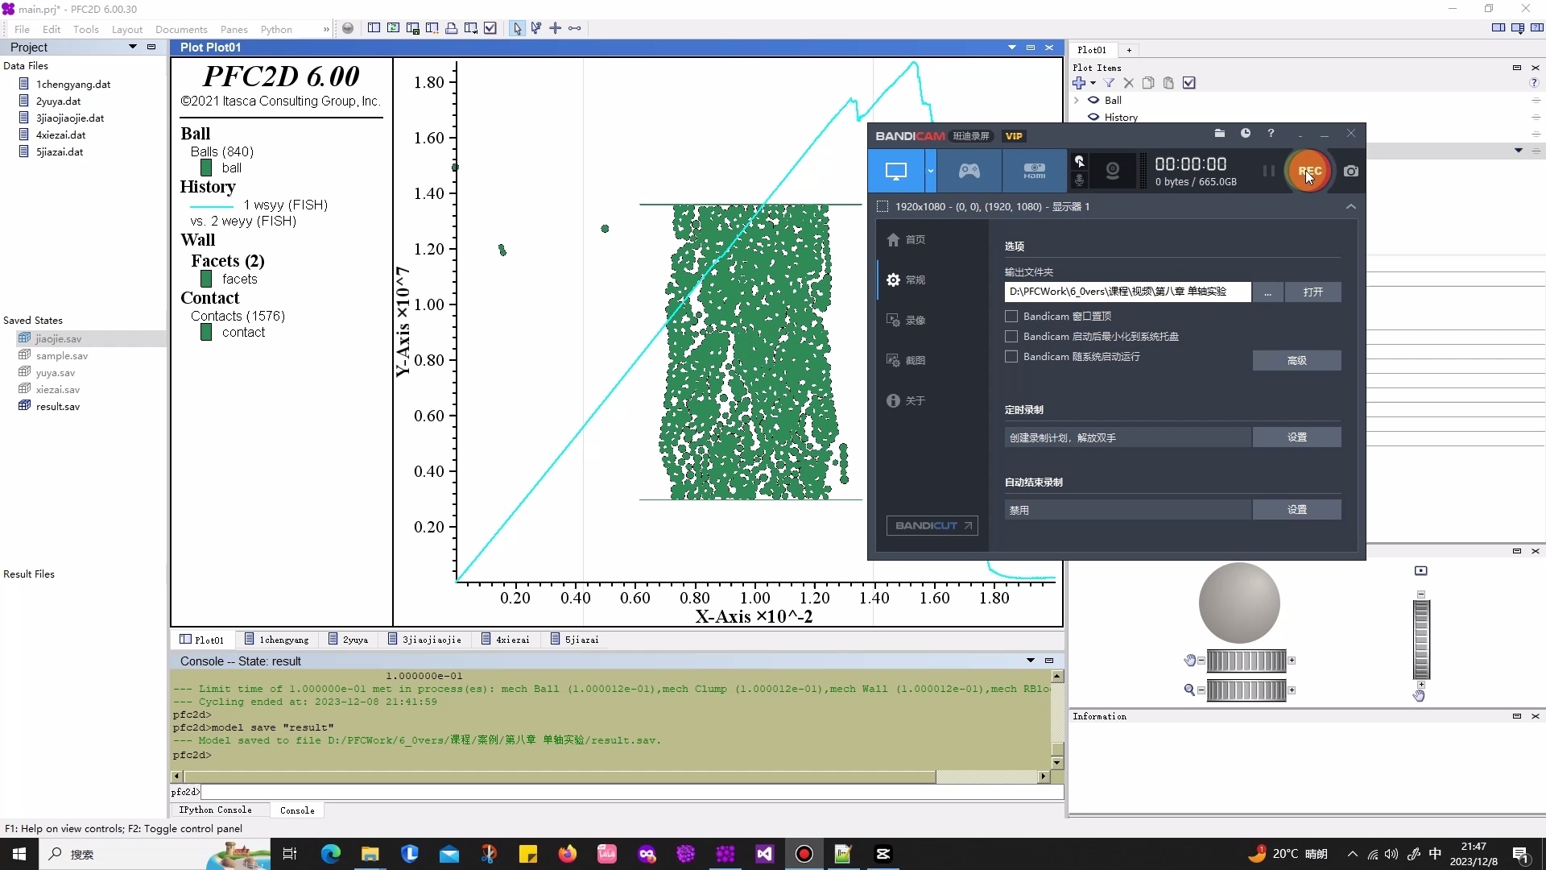
Task: Switch to the 3jiaojiaojie tab
Action: click(x=425, y=640)
